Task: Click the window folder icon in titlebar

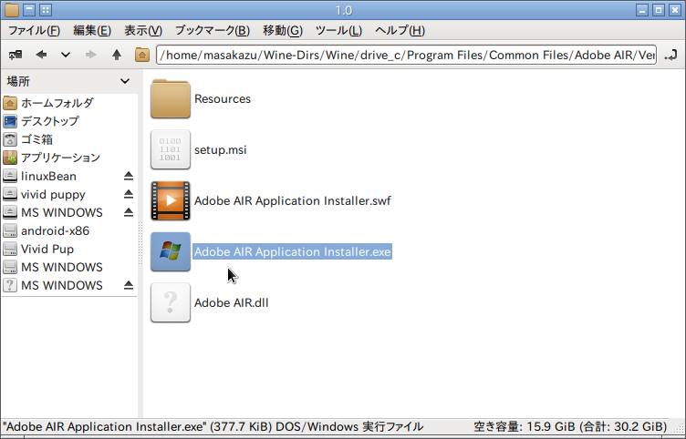Action: pos(11,10)
